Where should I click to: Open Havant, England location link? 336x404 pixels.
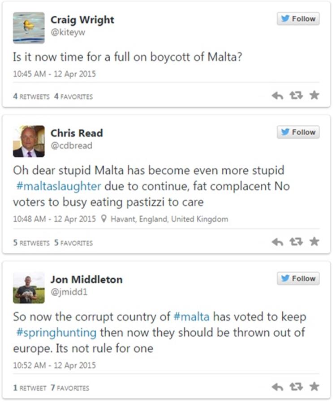[x=169, y=219]
